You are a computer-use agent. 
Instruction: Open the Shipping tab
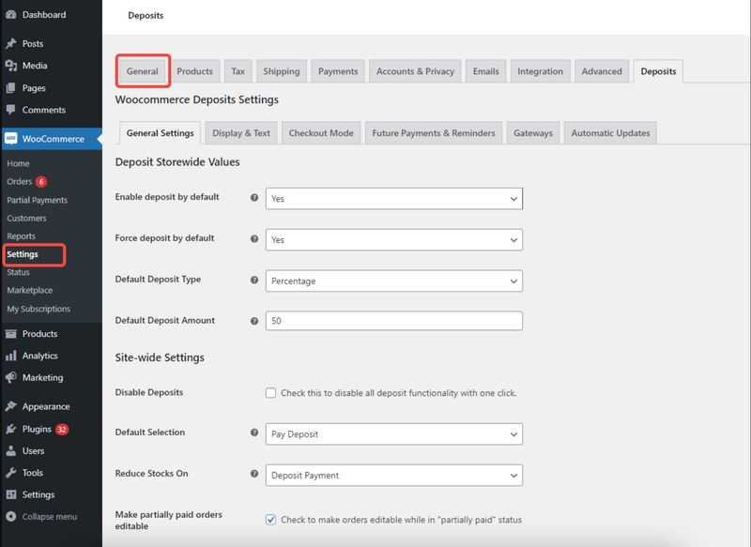pyautogui.click(x=281, y=71)
